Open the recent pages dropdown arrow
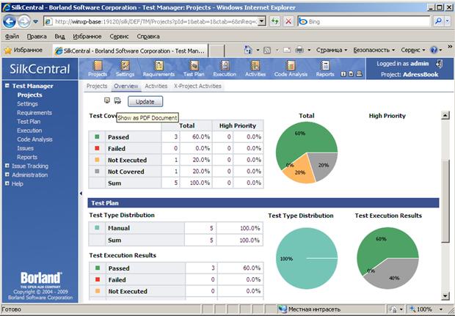The height and width of the screenshot is (316, 455). point(36,21)
